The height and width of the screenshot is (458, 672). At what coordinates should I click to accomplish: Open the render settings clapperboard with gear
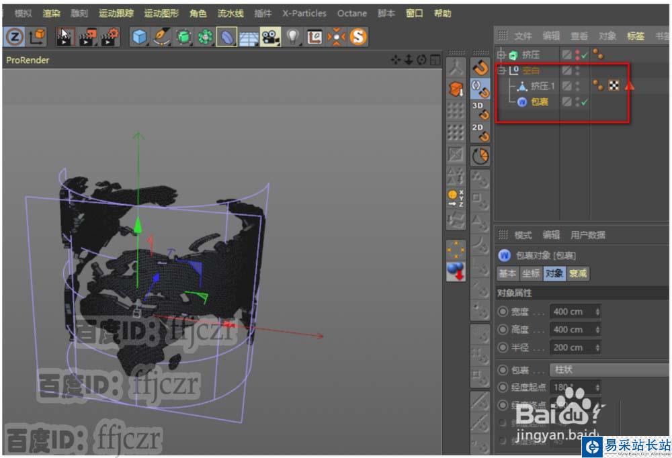pyautogui.click(x=109, y=37)
